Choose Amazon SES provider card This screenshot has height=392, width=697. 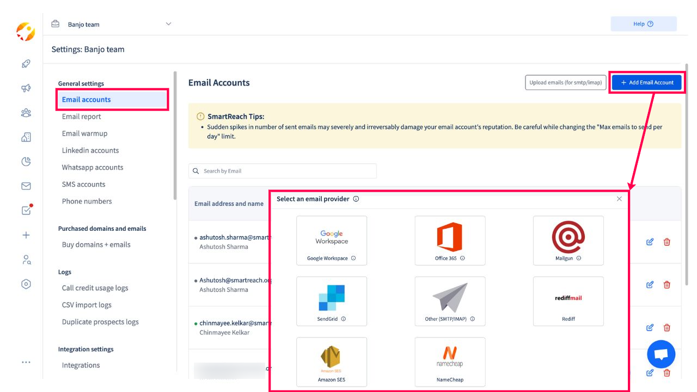click(x=332, y=362)
